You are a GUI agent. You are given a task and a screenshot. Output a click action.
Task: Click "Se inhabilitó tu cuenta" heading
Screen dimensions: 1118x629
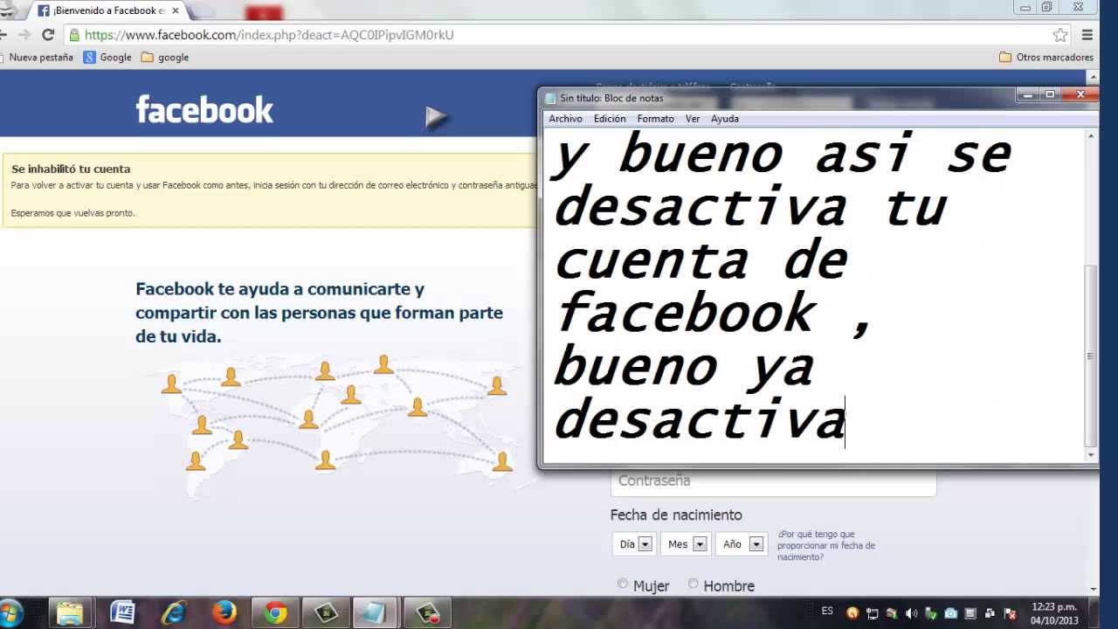tap(71, 169)
